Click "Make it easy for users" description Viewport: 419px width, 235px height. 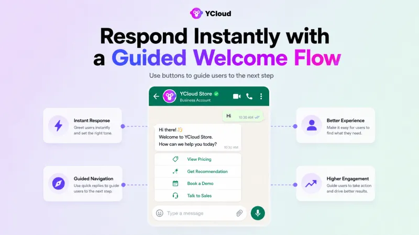[348, 127]
